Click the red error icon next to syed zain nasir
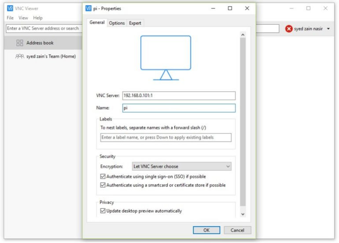This screenshot has height=243, width=339. click(289, 29)
